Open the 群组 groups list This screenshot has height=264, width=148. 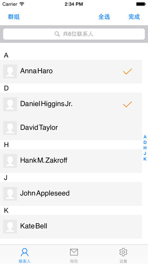point(14,17)
